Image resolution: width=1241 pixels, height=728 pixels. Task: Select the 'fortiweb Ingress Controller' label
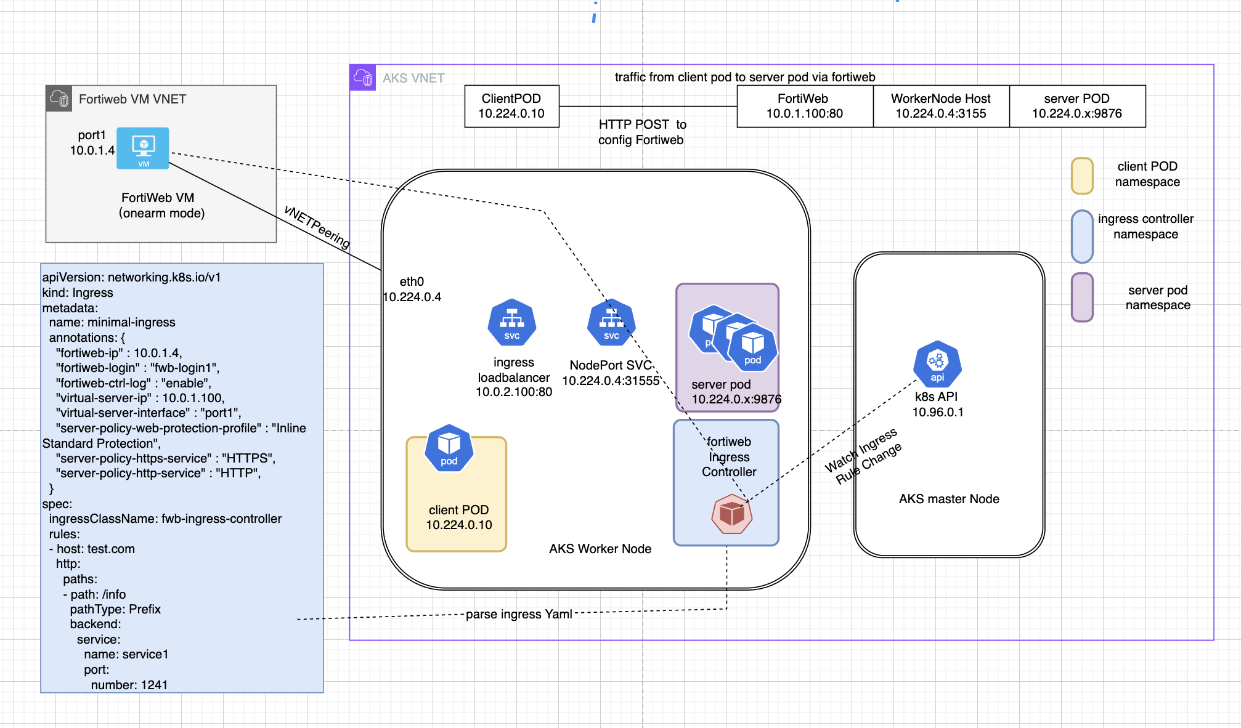pyautogui.click(x=729, y=456)
